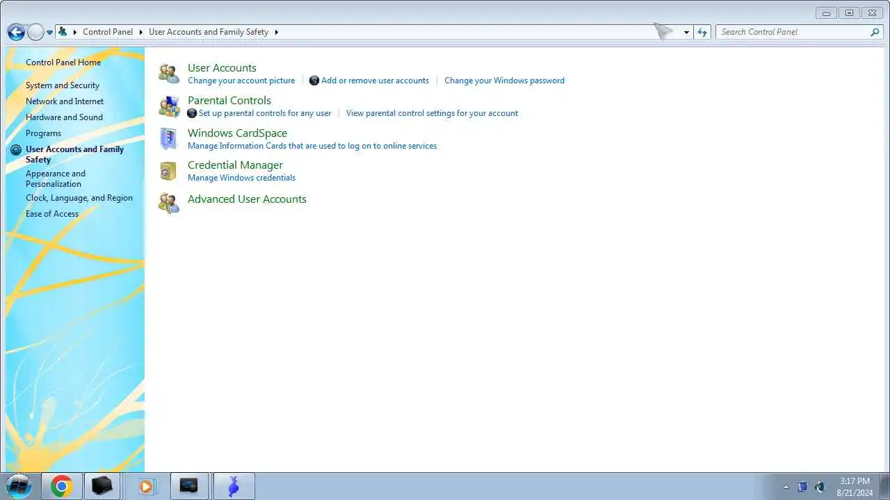Select Clock, Language, and Region in sidebar
The image size is (890, 500).
(x=79, y=198)
